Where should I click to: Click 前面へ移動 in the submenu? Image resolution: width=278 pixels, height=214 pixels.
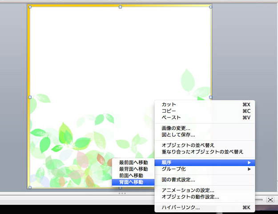coord(131,175)
